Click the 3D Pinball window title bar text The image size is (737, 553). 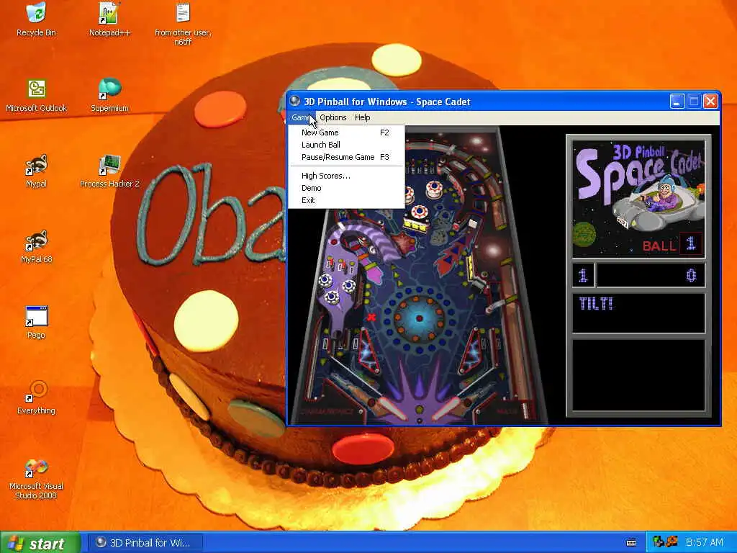[386, 102]
